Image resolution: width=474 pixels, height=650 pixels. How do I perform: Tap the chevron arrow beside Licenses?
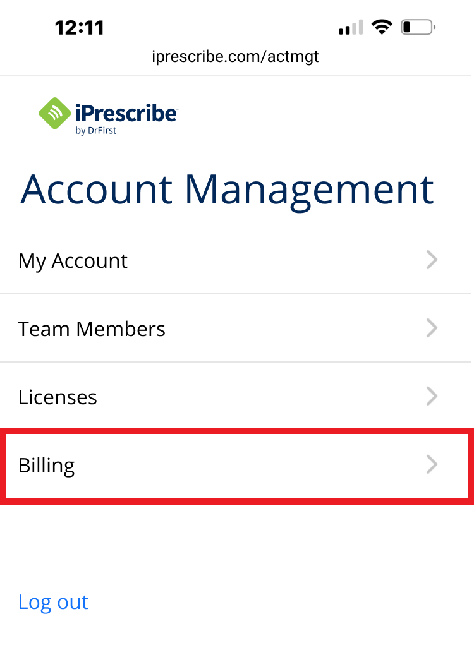(432, 397)
